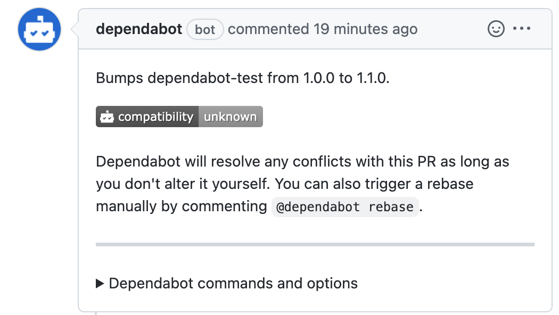The width and height of the screenshot is (559, 315).
Task: Select the unknown segment of the compatibility badge
Action: 231,116
